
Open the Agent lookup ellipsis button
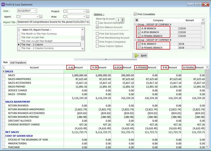(x=41, y=16)
